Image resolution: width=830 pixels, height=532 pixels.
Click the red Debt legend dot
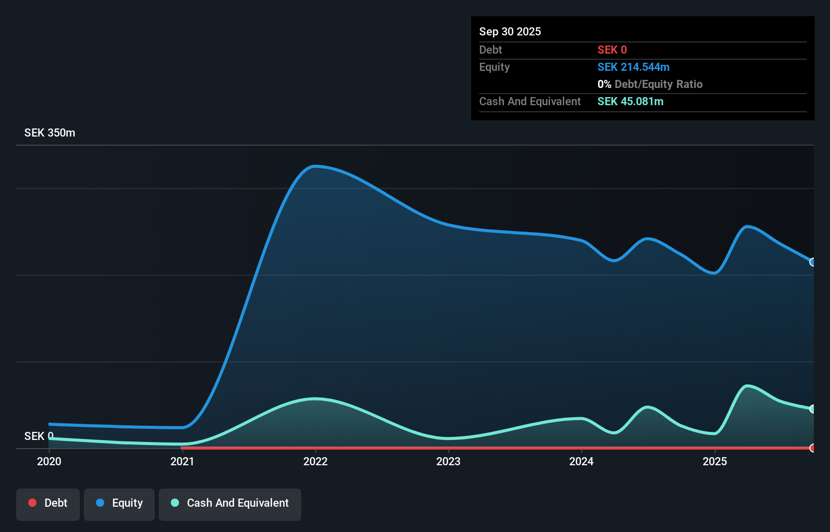pos(32,503)
